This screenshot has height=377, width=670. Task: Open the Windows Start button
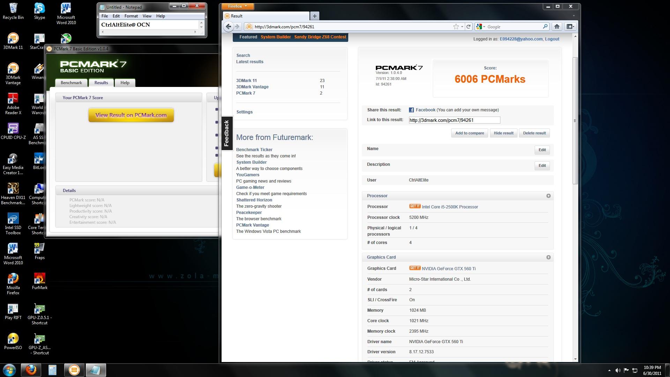point(9,370)
